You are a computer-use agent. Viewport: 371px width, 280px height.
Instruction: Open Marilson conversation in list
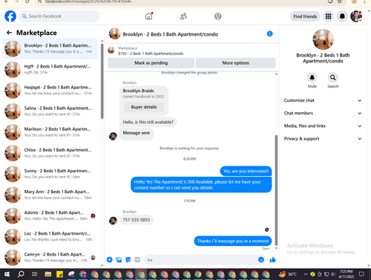pyautogui.click(x=50, y=132)
